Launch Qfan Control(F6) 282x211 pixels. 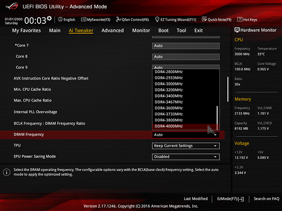[135, 20]
